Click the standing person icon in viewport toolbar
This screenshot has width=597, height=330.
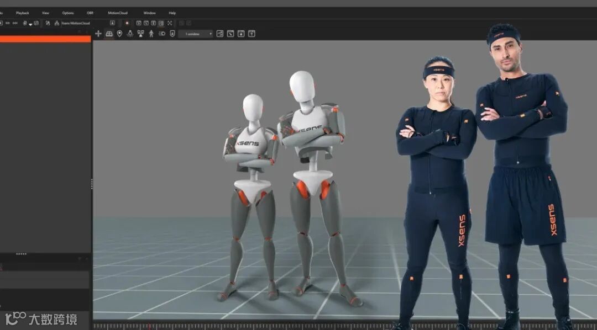coord(151,34)
